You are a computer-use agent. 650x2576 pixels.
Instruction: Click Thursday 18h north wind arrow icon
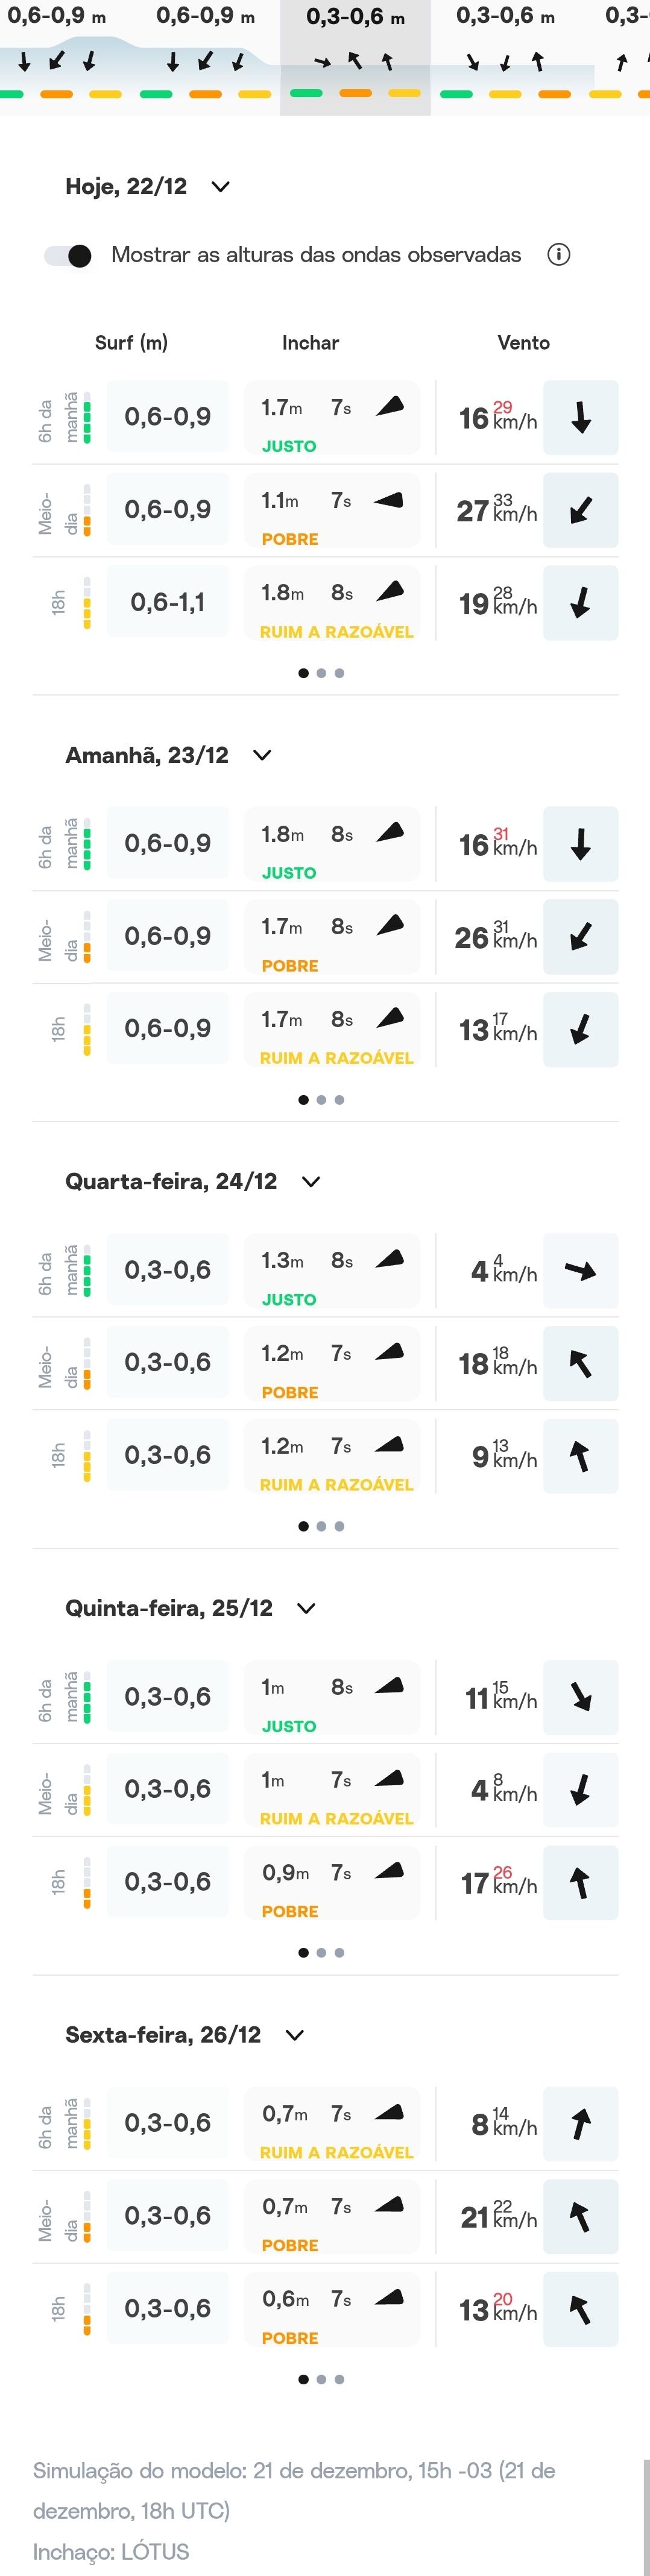click(x=580, y=1883)
